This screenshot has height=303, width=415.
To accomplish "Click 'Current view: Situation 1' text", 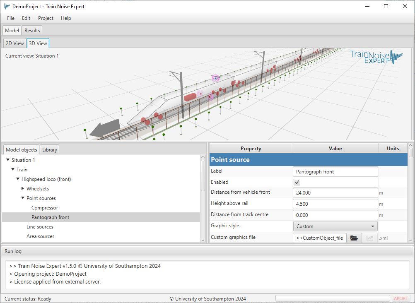I will (32, 56).
